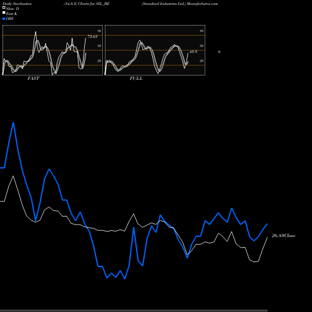Click the FAST stochastic chart thumbnail
312x312 pixels.
click(x=52, y=50)
